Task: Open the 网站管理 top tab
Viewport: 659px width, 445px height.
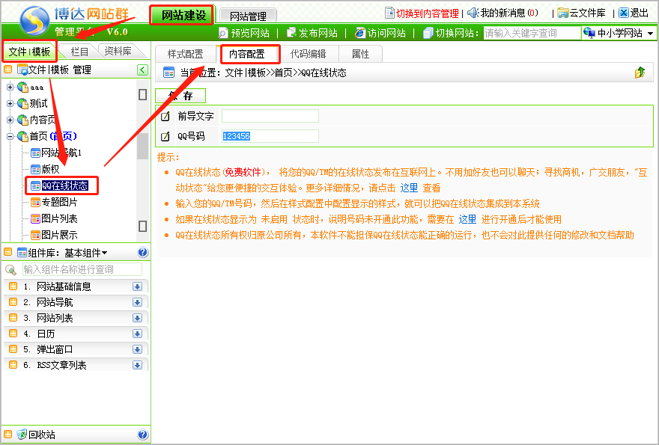Action: [x=249, y=16]
